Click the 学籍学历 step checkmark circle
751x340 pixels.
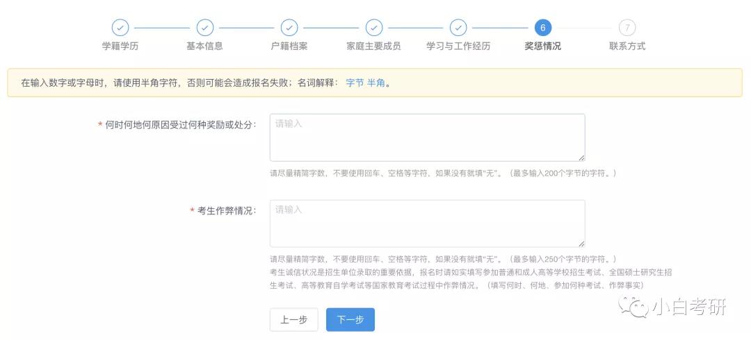pos(120,28)
